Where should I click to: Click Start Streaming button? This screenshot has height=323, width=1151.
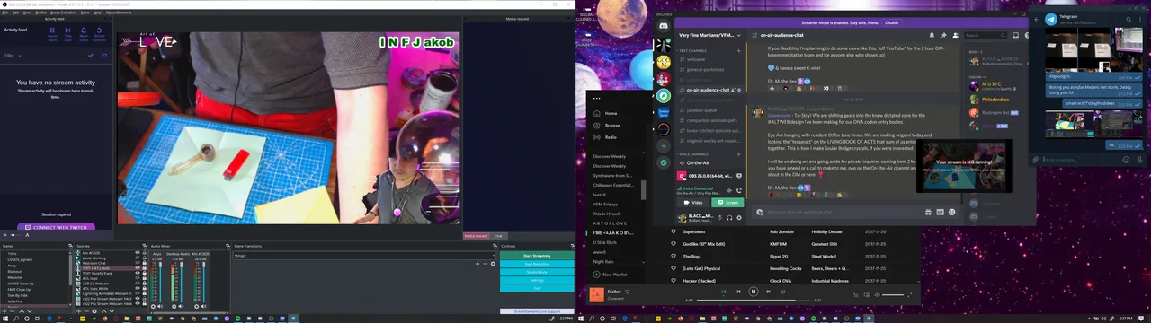pos(537,256)
